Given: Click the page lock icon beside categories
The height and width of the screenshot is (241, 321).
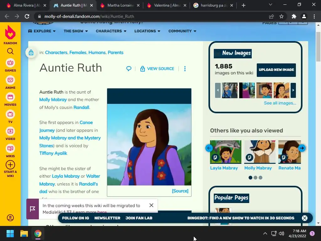Looking at the screenshot, I should coord(31,52).
